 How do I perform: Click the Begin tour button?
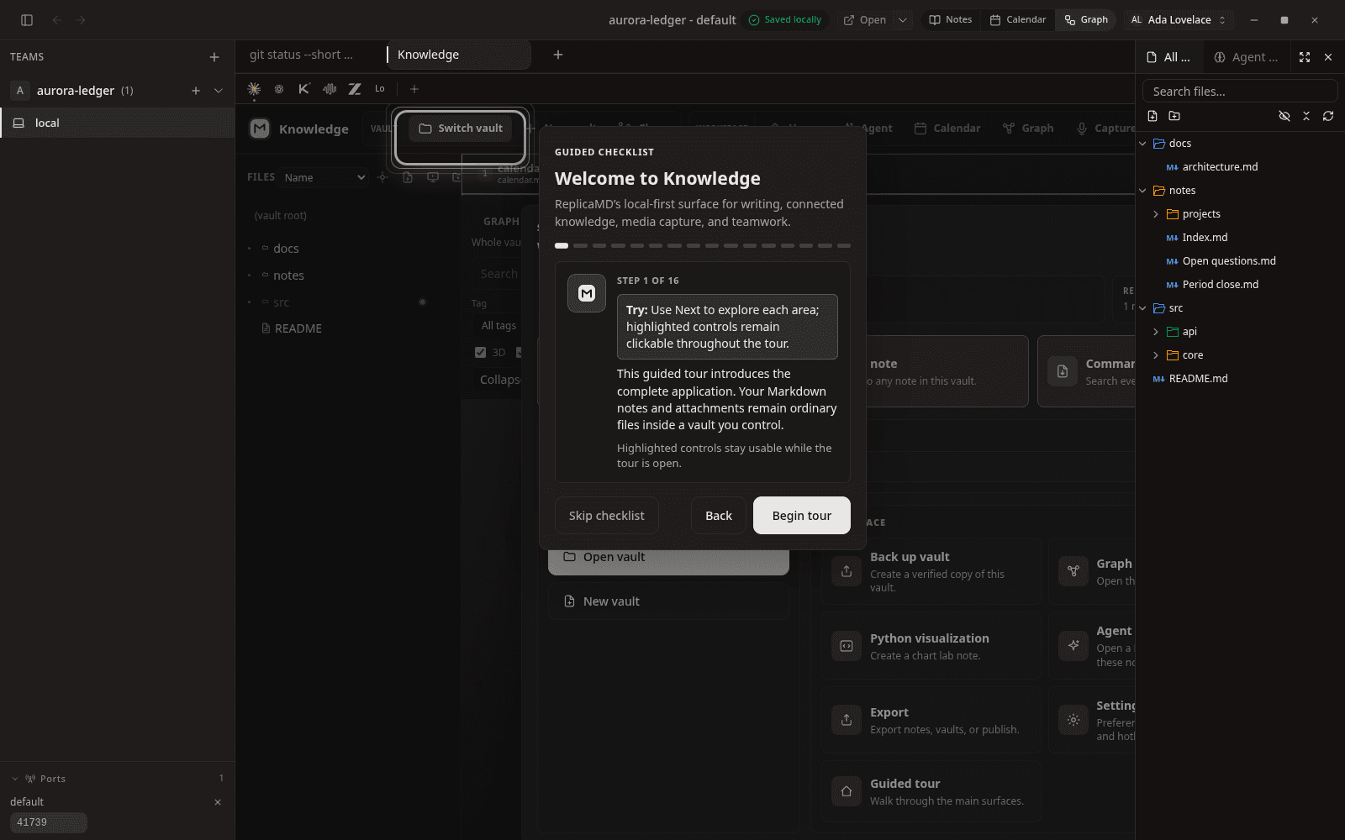pos(802,516)
